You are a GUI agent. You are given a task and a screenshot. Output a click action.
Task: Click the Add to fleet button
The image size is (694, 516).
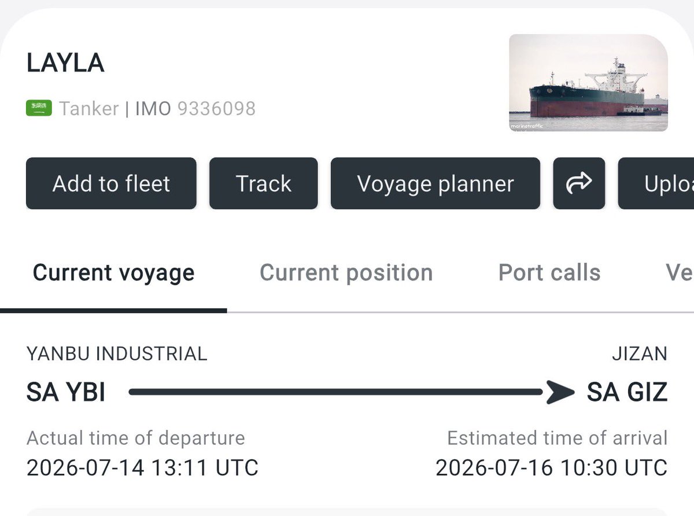click(x=111, y=183)
